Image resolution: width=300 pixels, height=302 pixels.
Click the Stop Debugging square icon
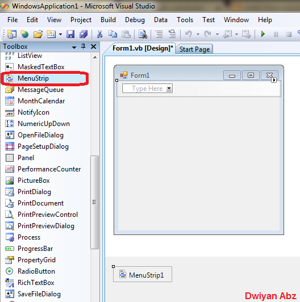tap(289, 35)
